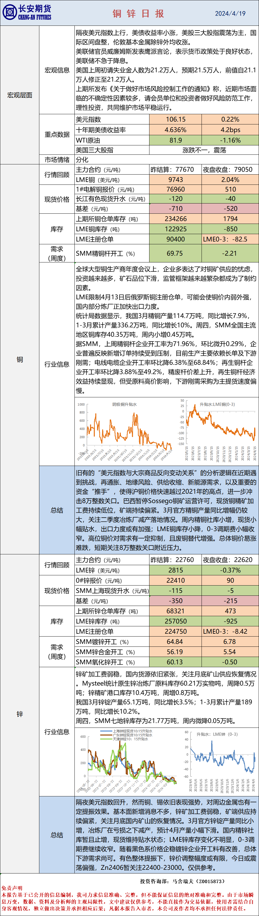Click the 免责声明 heading
This screenshot has width=259, height=916.
pos(12,888)
